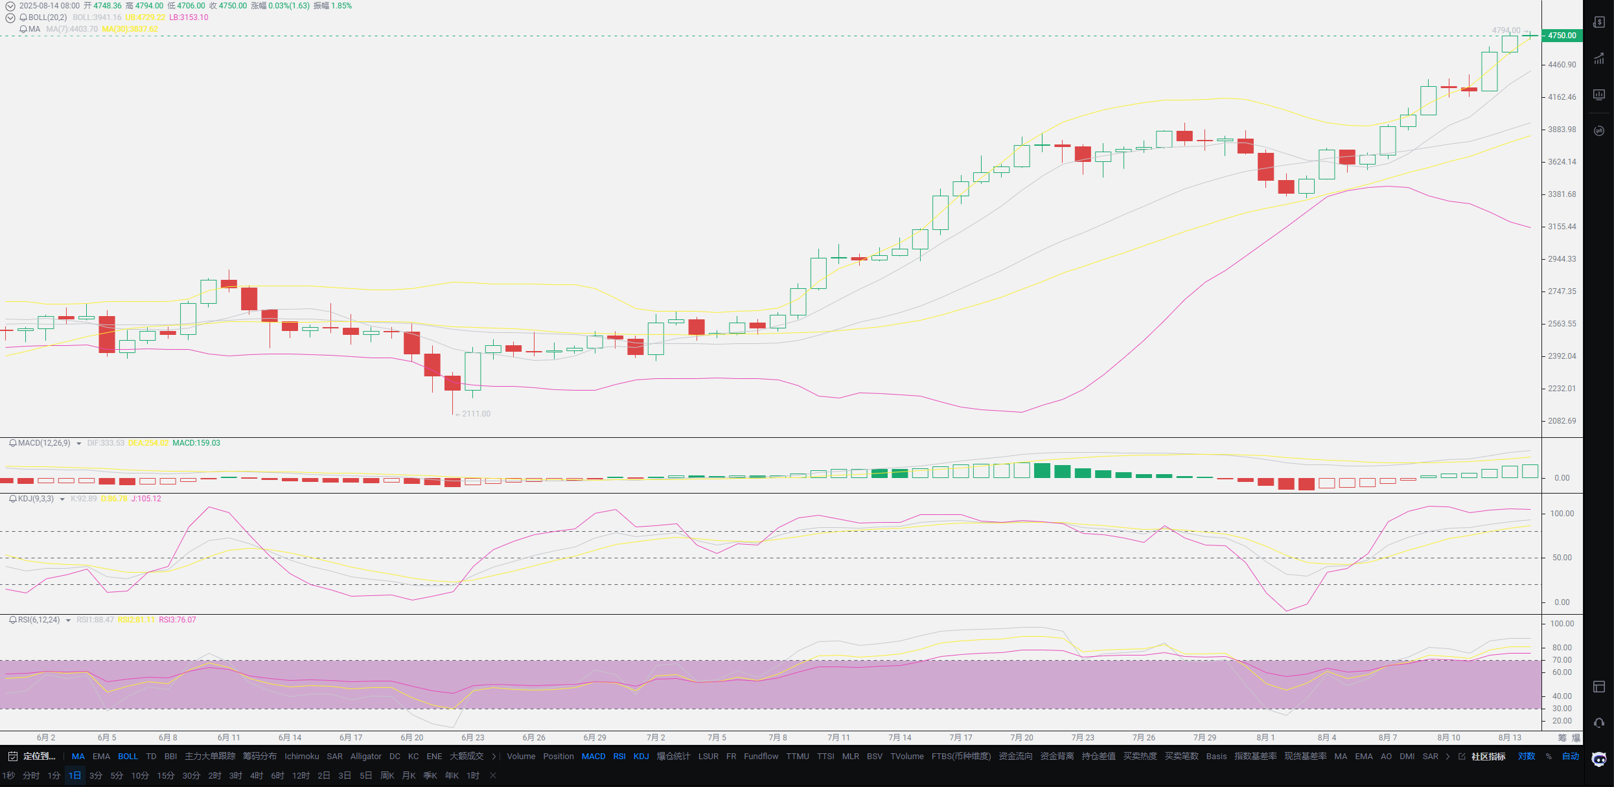The image size is (1614, 787).
Task: Click the bell icon beside MA label
Action: [23, 29]
